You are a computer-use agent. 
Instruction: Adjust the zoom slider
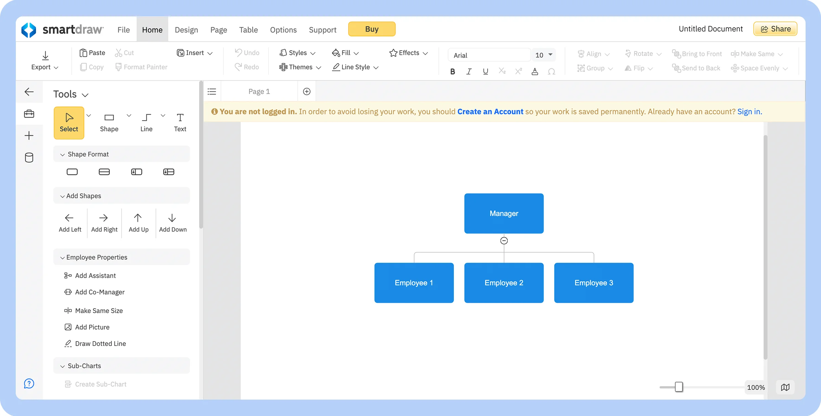[x=679, y=387]
